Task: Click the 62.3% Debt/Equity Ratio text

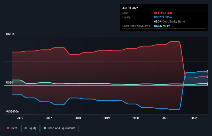Action: [x=170, y=21]
